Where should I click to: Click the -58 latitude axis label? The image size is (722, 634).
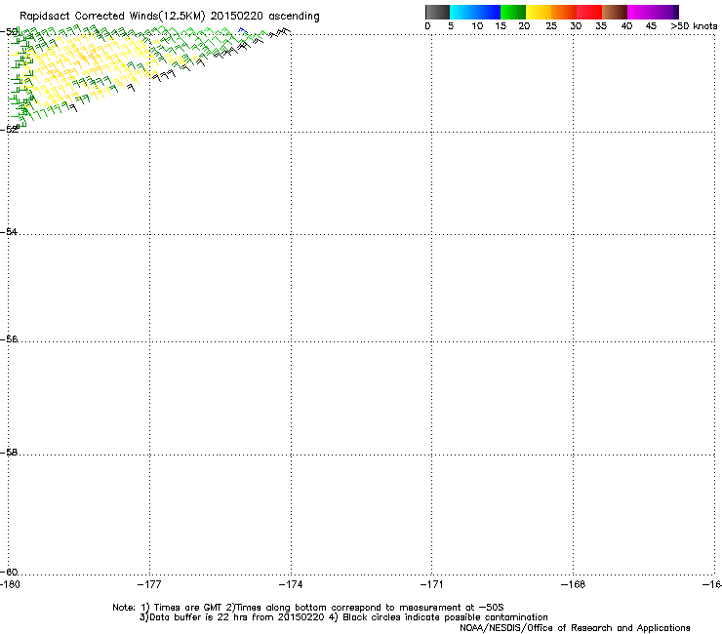tap(9, 453)
